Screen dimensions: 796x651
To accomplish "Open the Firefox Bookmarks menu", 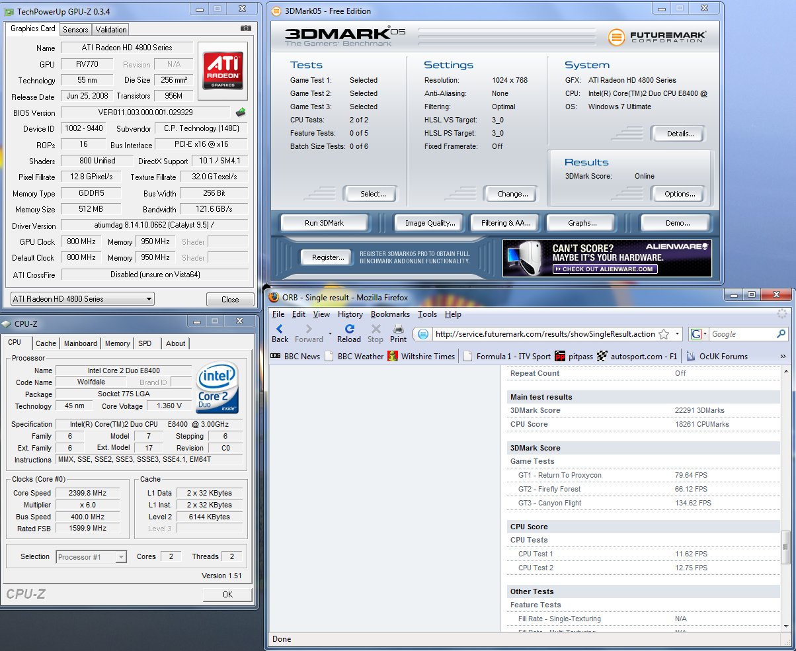I will pyautogui.click(x=390, y=314).
